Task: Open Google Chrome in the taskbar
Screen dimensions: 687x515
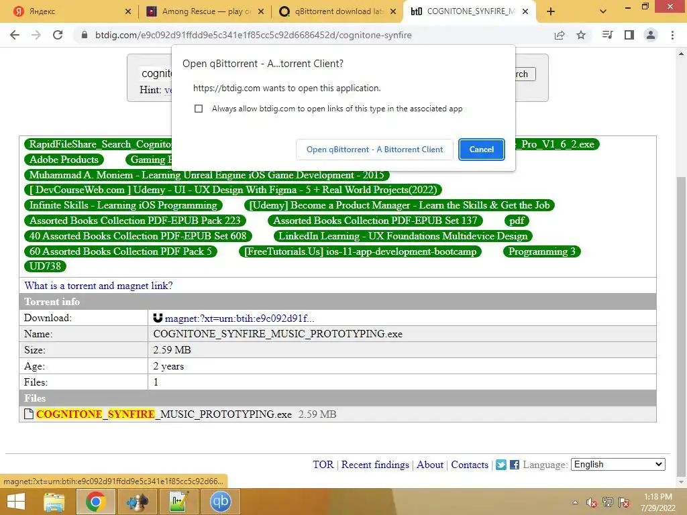Action: pyautogui.click(x=95, y=502)
